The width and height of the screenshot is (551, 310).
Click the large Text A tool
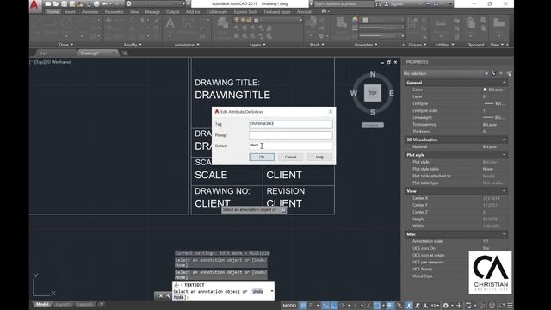pos(170,23)
